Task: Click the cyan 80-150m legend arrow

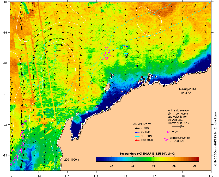Action: (137, 136)
